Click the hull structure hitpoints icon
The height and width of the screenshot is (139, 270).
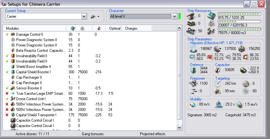pos(242,49)
